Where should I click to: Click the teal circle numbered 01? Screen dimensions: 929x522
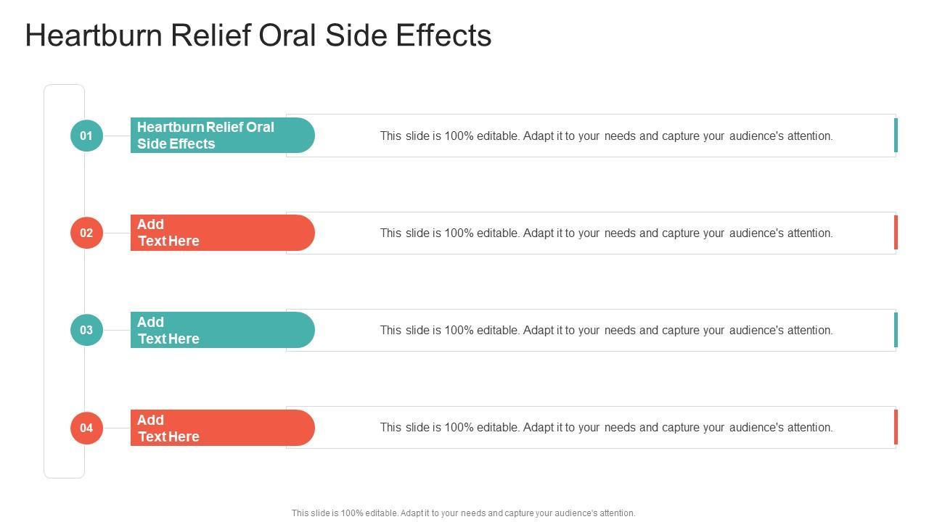tap(86, 136)
